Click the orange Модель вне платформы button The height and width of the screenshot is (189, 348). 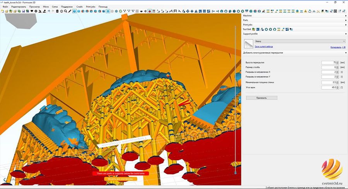(x=121, y=179)
